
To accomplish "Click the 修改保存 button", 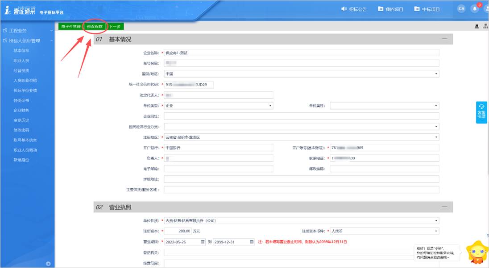I will pos(95,27).
